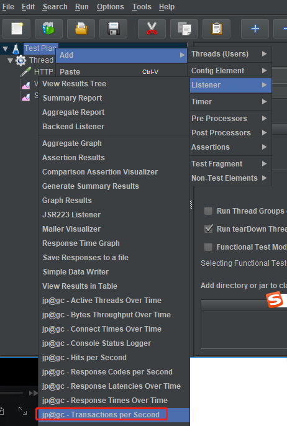This screenshot has width=287, height=426.
Task: Collapse the Test Plan tree node
Action: (x=5, y=49)
